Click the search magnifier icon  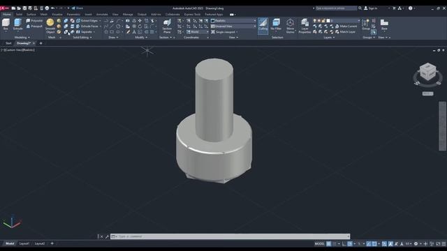360,8
